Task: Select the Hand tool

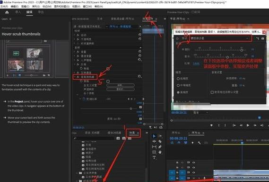Action: (160, 152)
